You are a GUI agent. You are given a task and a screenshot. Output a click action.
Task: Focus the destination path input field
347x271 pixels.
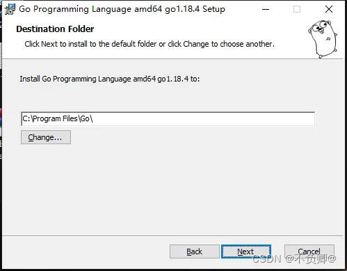pyautogui.click(x=168, y=118)
